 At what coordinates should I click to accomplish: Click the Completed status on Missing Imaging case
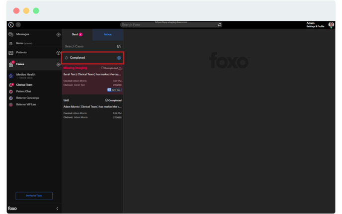(109, 68)
